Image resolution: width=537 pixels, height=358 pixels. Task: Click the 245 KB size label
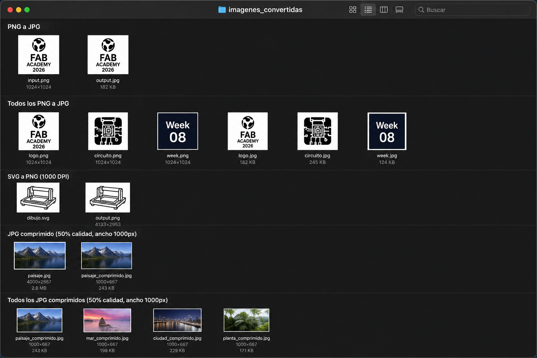click(x=317, y=162)
